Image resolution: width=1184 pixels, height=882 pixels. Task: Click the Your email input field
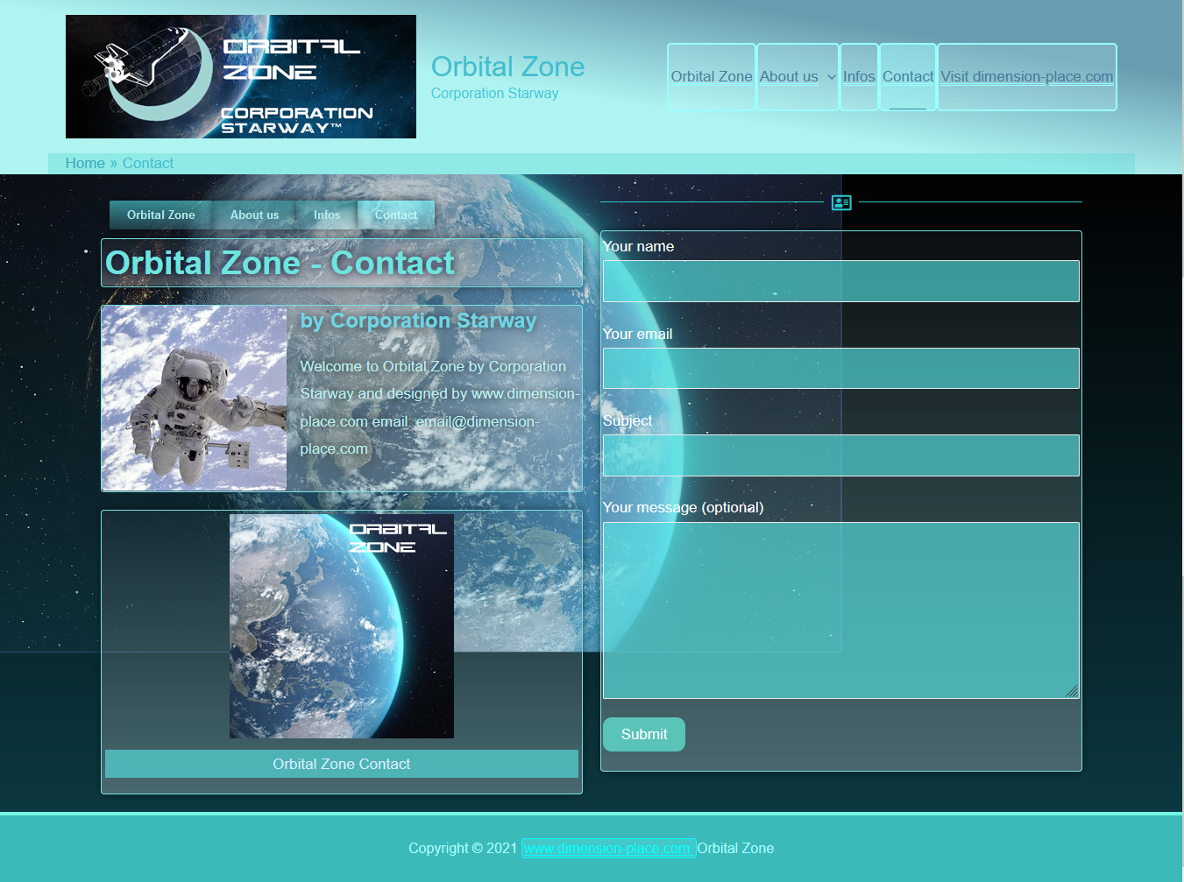click(841, 368)
